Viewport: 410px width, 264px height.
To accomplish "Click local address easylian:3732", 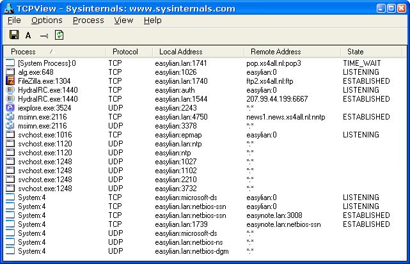I will pyautogui.click(x=176, y=188).
